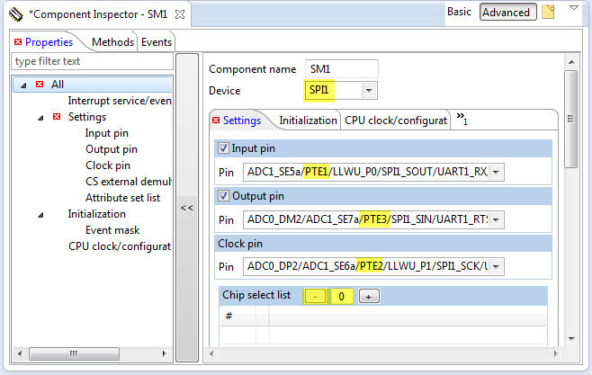Open the Input pin PTE1 dropdown
Screen dimensions: 592x375
pyautogui.click(x=496, y=171)
